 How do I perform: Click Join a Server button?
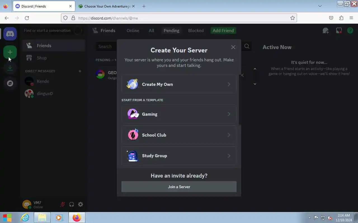(179, 187)
